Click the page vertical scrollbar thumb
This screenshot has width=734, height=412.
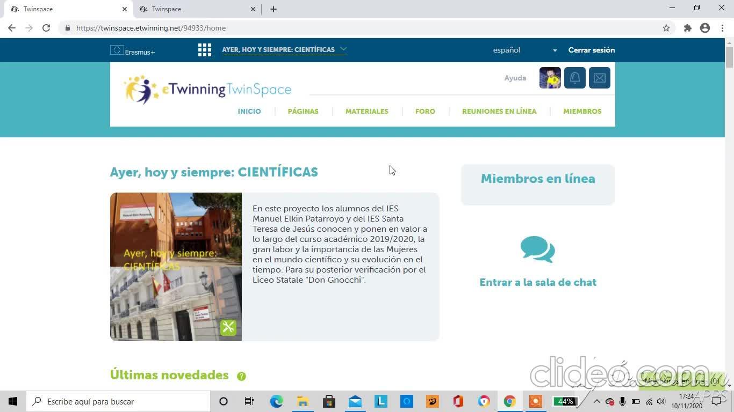pyautogui.click(x=729, y=57)
